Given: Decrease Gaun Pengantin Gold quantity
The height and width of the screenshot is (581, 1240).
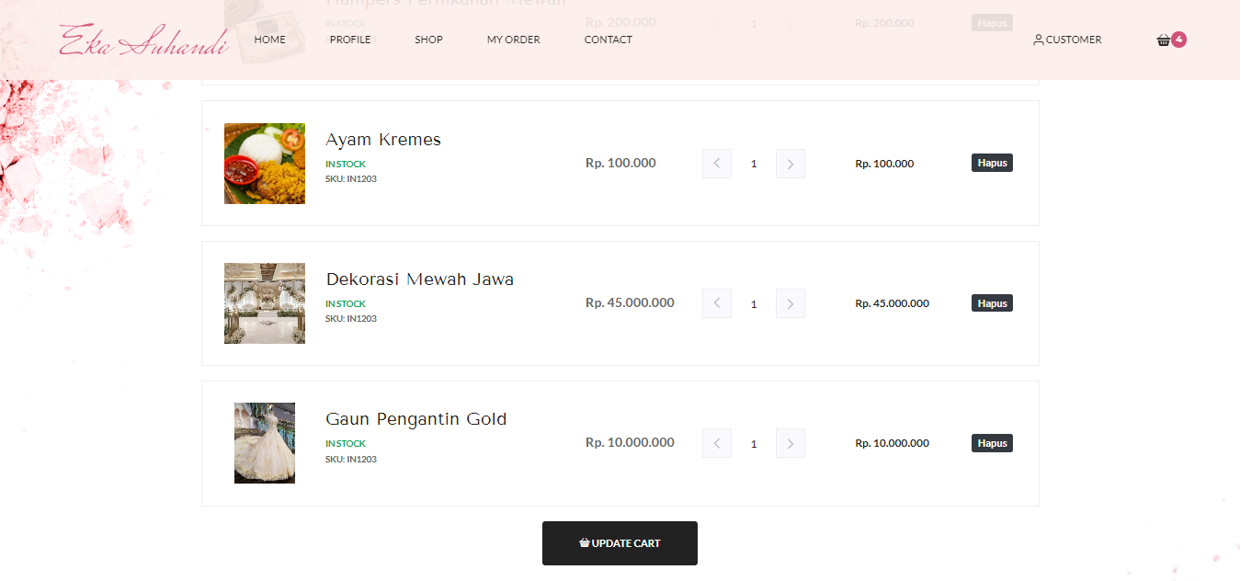Looking at the screenshot, I should click(x=717, y=443).
